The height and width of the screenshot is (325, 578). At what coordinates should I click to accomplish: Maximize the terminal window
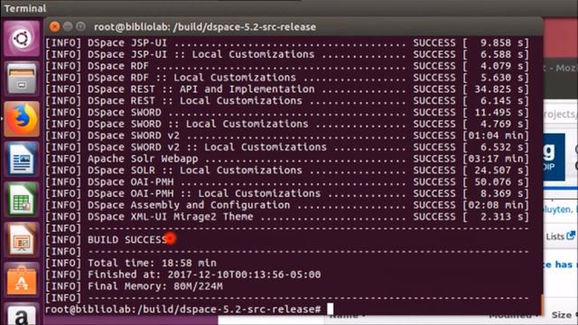point(80,26)
